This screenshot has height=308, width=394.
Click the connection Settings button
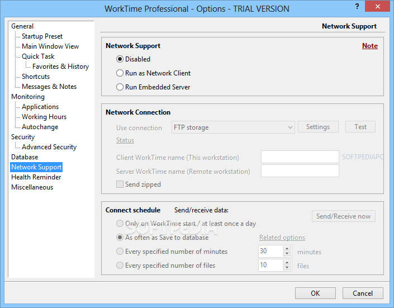[318, 127]
